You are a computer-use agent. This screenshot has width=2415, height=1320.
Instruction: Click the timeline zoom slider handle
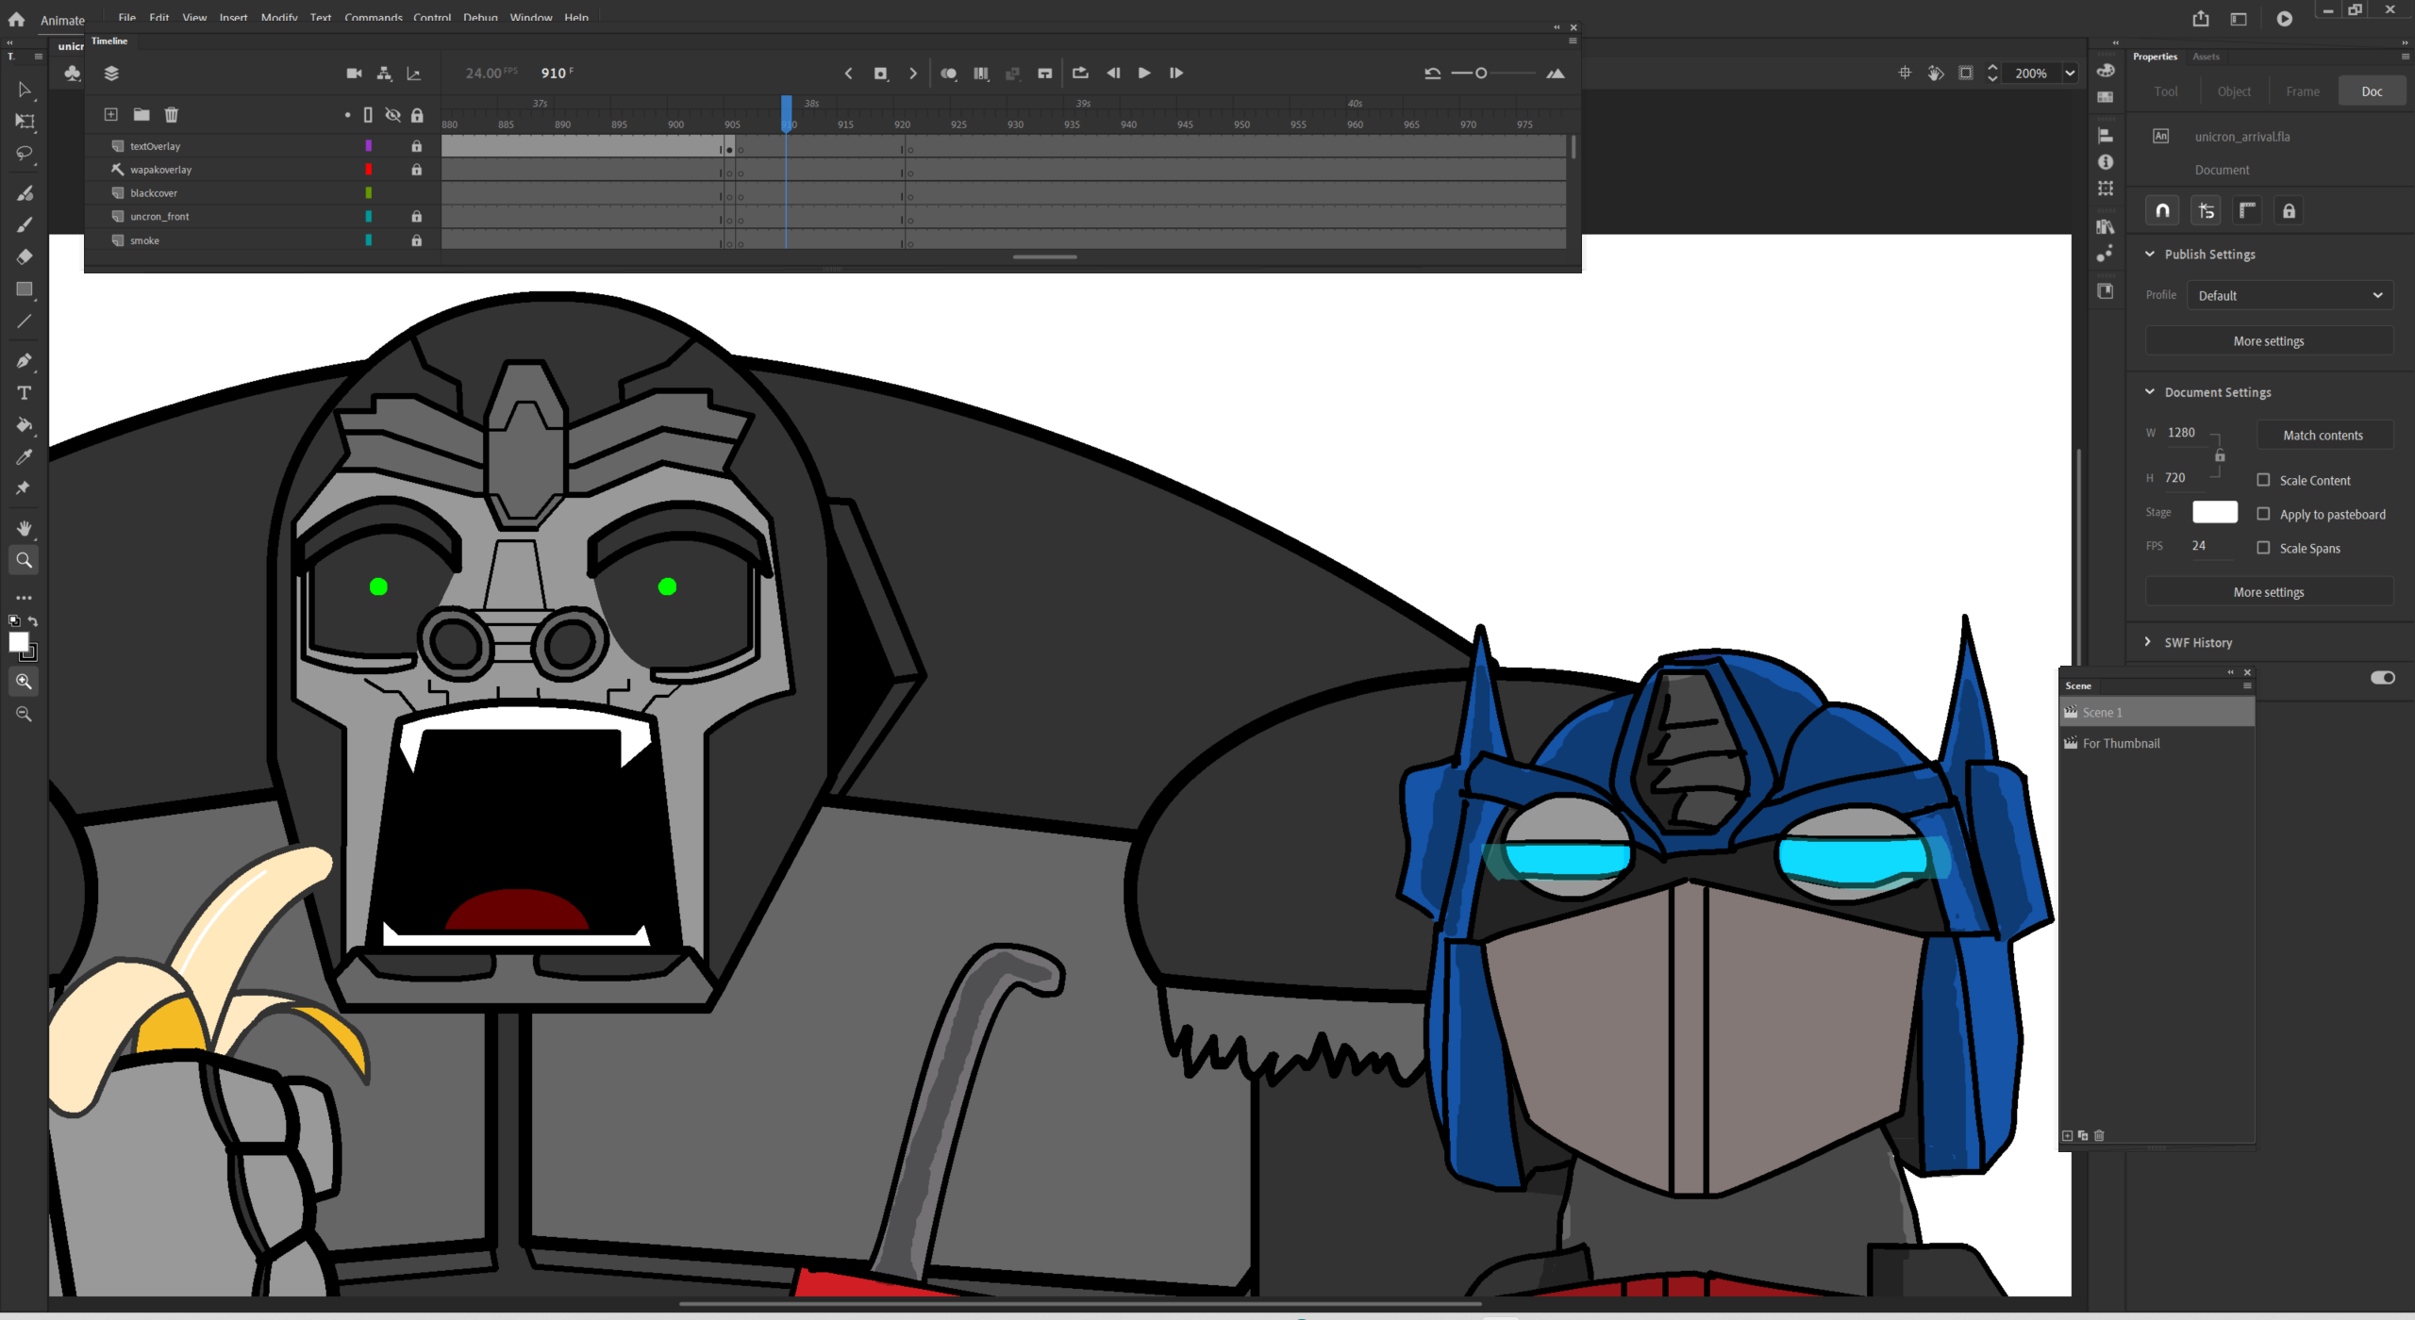coord(1481,74)
